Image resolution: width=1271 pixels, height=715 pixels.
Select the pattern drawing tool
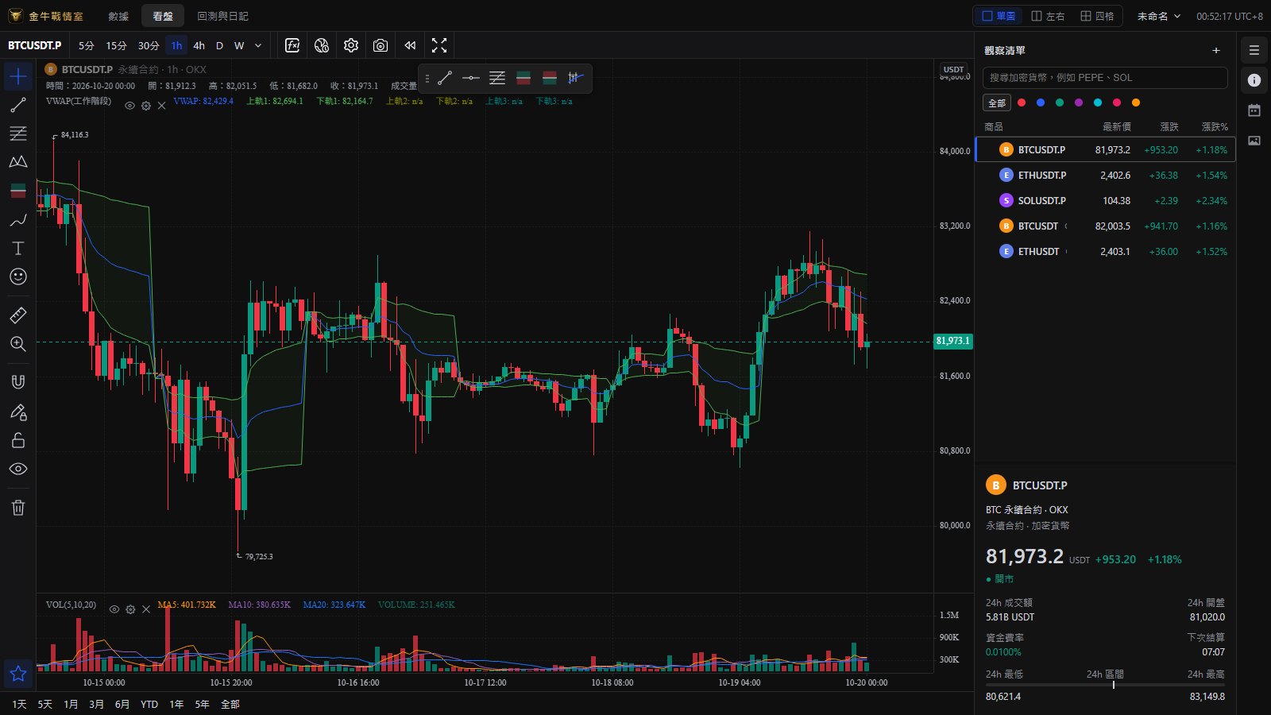[18, 162]
